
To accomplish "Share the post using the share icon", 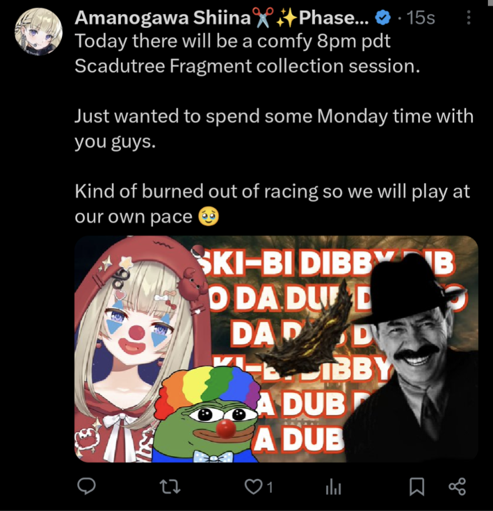I will pyautogui.click(x=458, y=486).
